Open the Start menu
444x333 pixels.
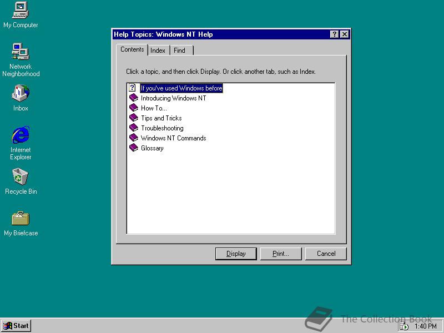[x=16, y=326]
